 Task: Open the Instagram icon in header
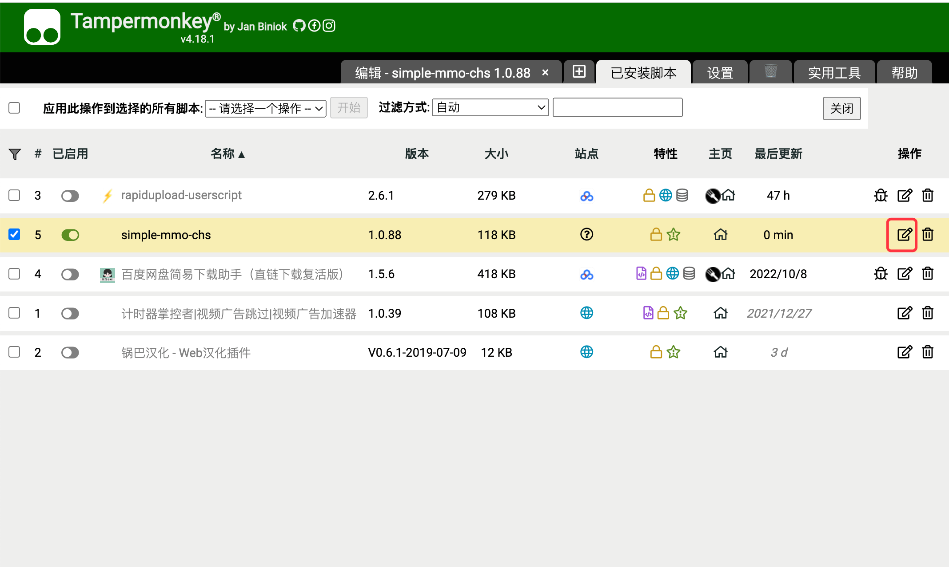pyautogui.click(x=329, y=26)
